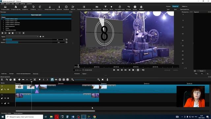Screen dimensions: 211x119
Task: Switch to the Источник player tab
Action: 77,74
